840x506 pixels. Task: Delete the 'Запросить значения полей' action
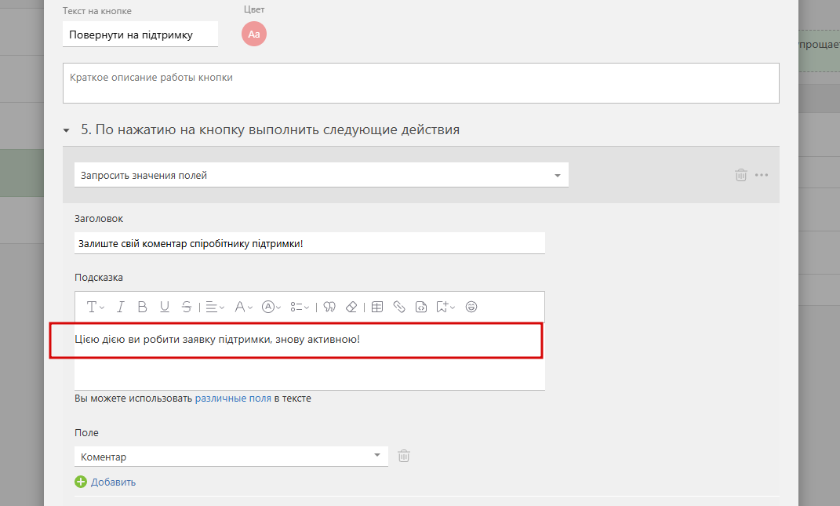[x=740, y=175]
